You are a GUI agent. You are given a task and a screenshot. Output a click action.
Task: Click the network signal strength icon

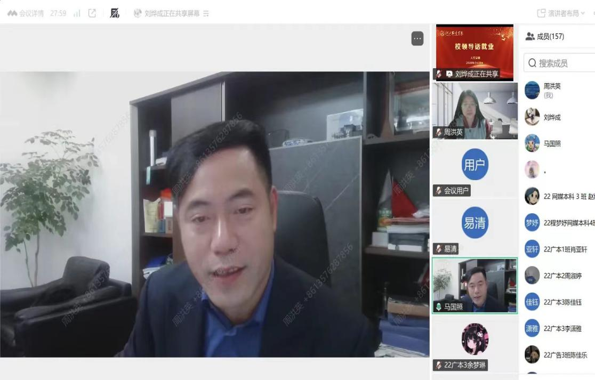coord(77,13)
